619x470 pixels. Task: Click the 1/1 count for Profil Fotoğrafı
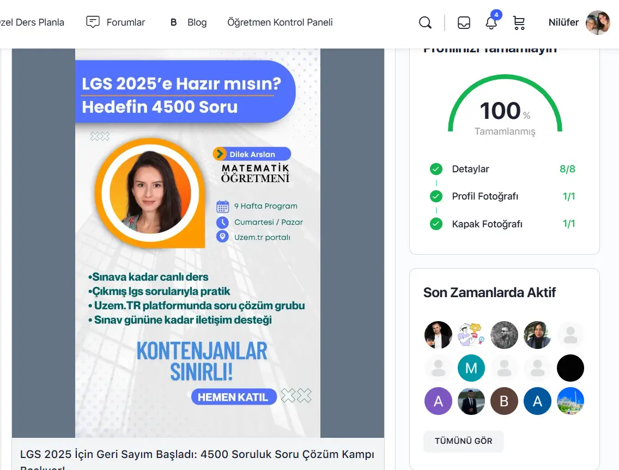pos(569,196)
